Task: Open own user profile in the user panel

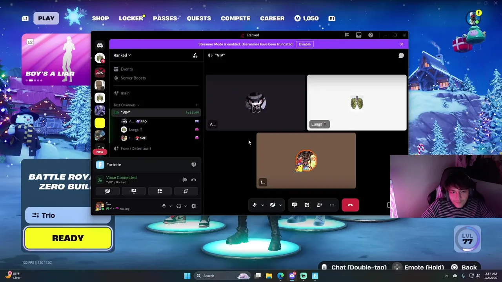Action: (114, 206)
